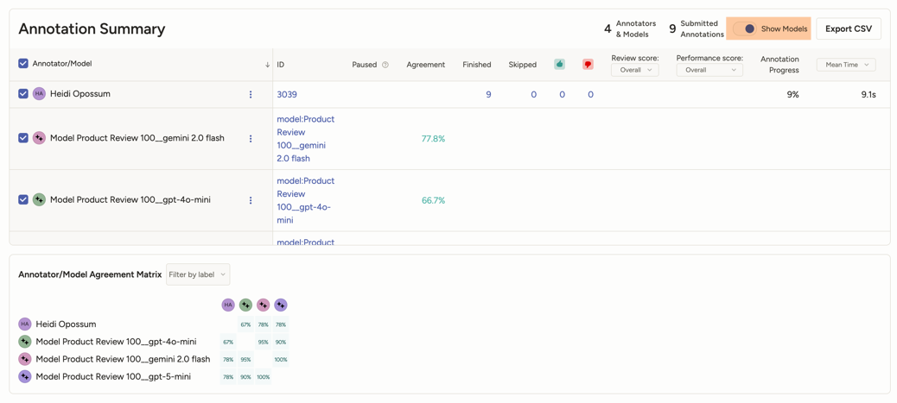The image size is (897, 403).
Task: Toggle the select-all Annotator/Model checkbox
Action: [x=23, y=64]
